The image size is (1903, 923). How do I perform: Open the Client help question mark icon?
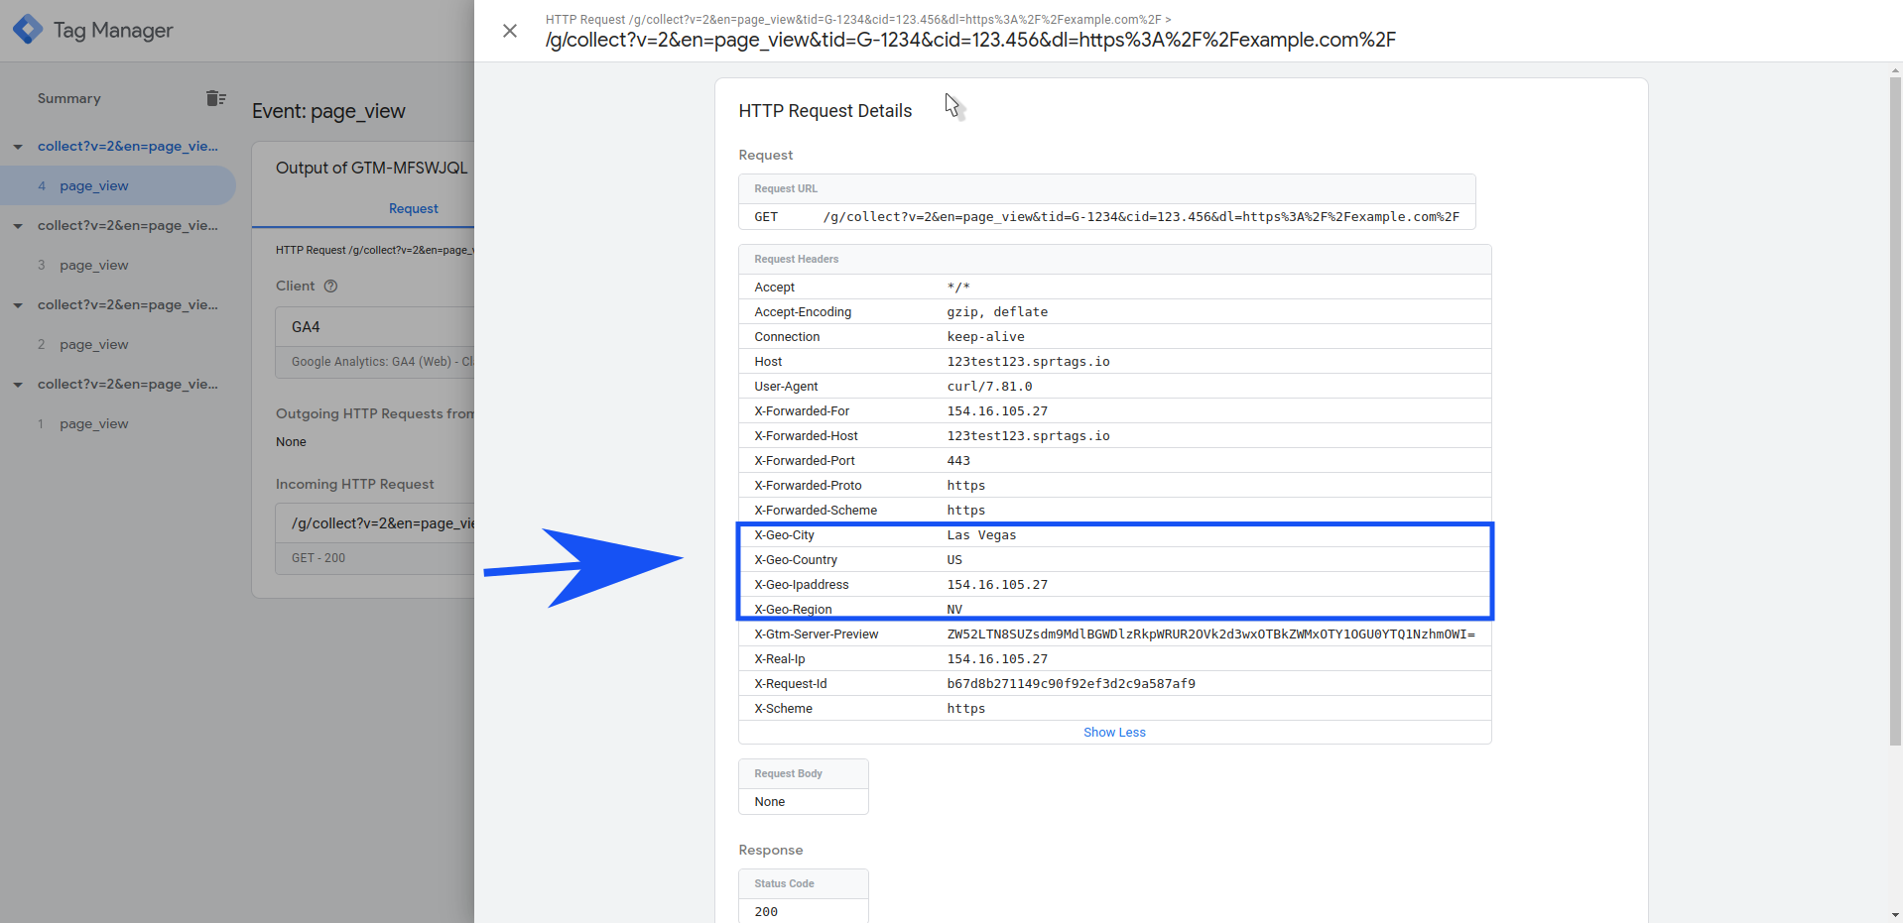point(329,286)
